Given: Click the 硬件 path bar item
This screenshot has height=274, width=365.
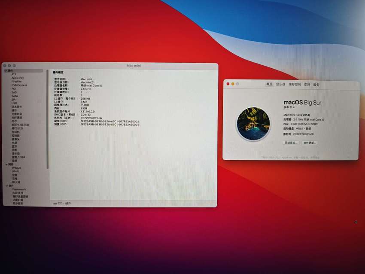Looking at the screenshot, I should tap(68, 204).
